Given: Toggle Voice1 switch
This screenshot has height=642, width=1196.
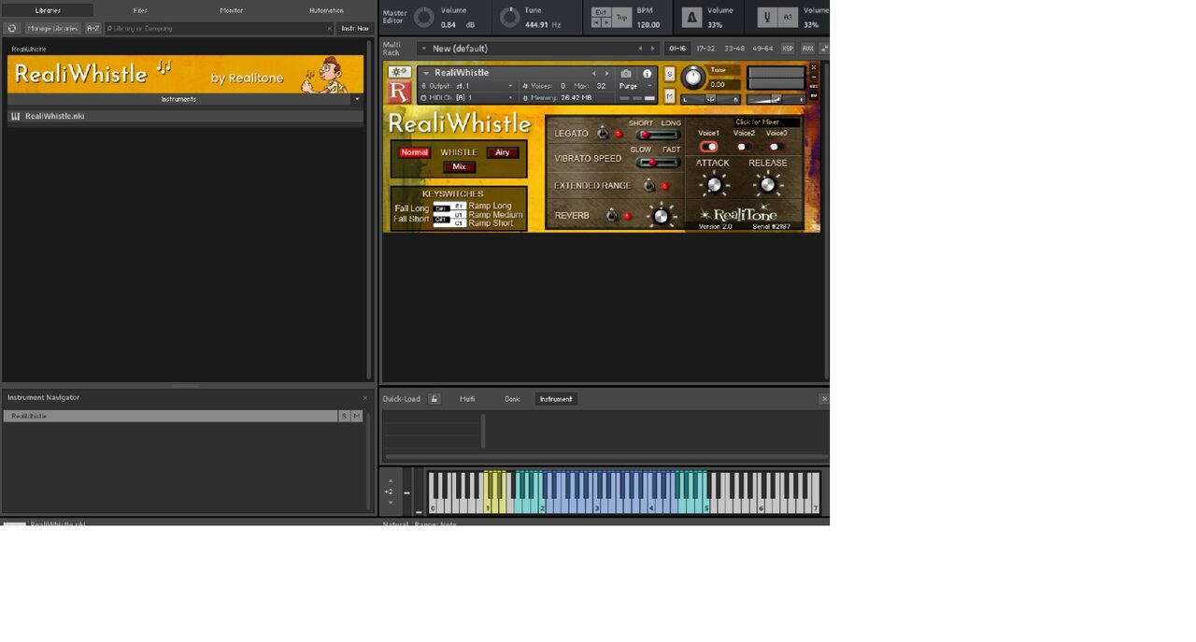Looking at the screenshot, I should [709, 147].
